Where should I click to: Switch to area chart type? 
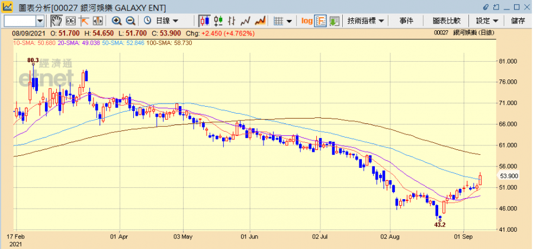[259, 21]
